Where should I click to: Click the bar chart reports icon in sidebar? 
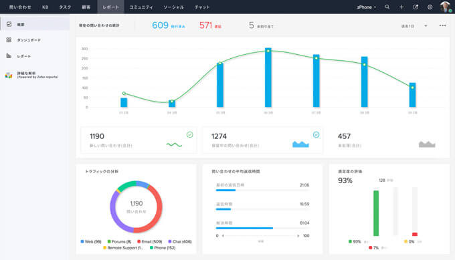tap(9, 55)
